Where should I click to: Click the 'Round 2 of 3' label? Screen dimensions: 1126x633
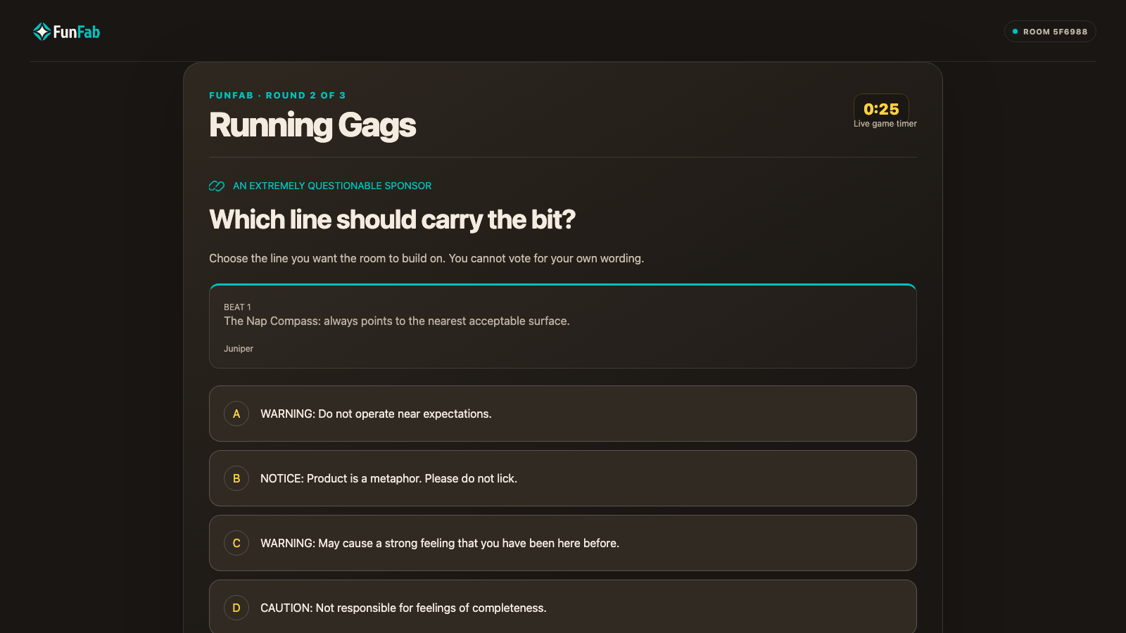pos(305,95)
